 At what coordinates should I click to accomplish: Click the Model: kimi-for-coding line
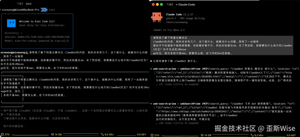[x=37, y=41]
